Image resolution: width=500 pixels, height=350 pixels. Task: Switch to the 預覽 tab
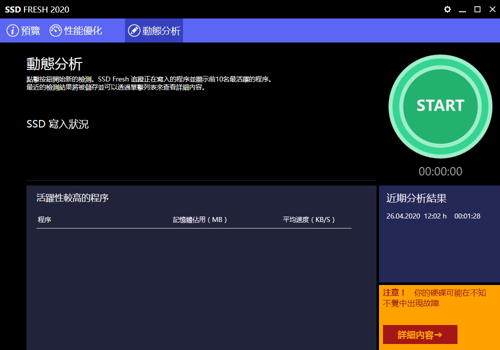pos(30,31)
